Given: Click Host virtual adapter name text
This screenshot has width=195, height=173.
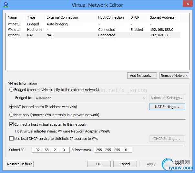Looking at the screenshot, I should 63,131.
